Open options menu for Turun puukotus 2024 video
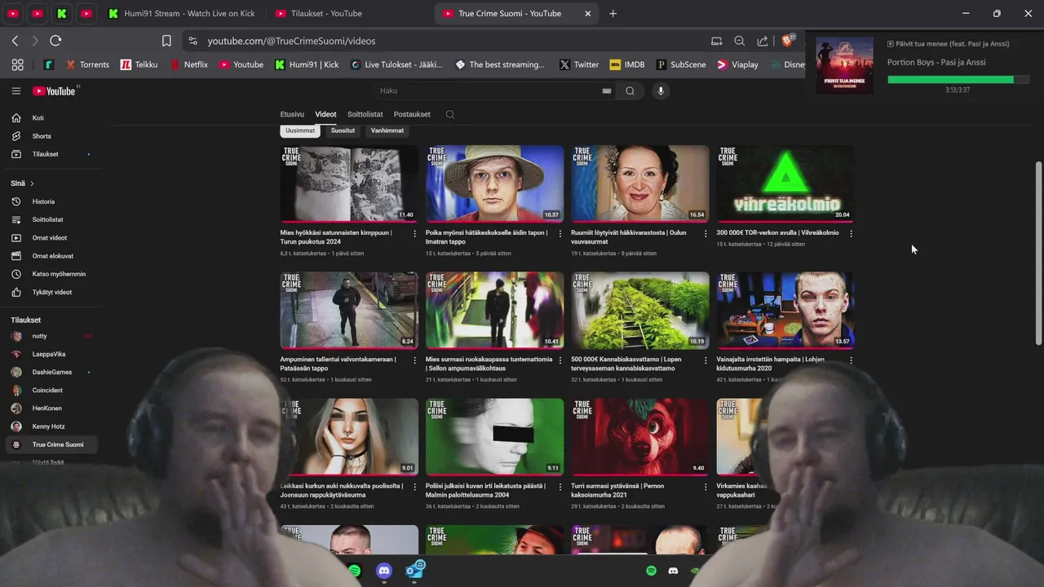The width and height of the screenshot is (1044, 587). click(x=414, y=233)
